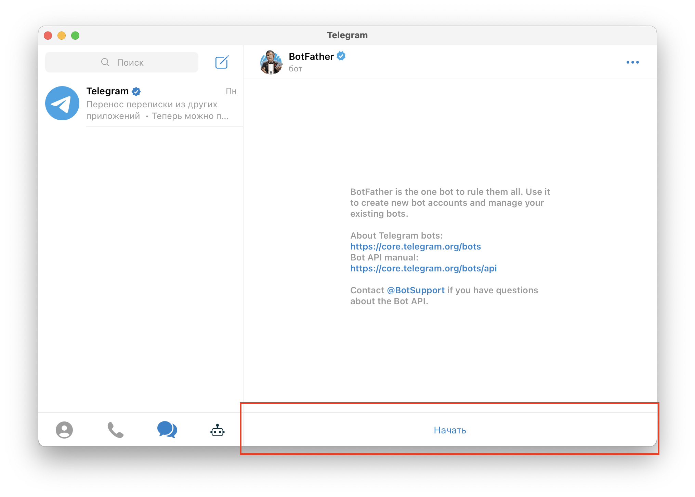
Task: Click BotFather's verified badge
Action: tap(341, 56)
